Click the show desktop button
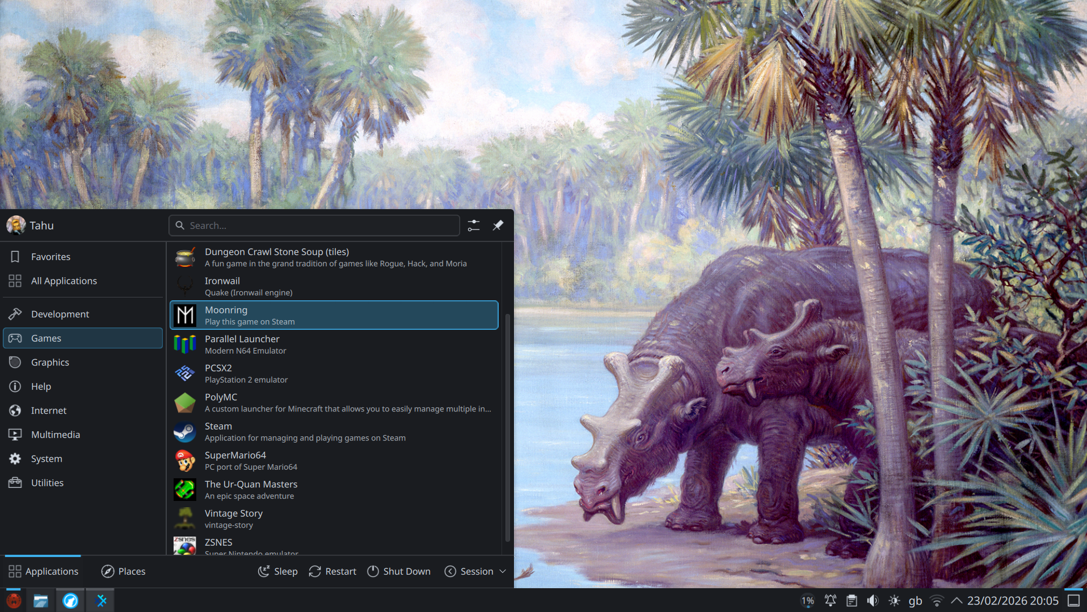Viewport: 1087px width, 612px height. click(1074, 601)
